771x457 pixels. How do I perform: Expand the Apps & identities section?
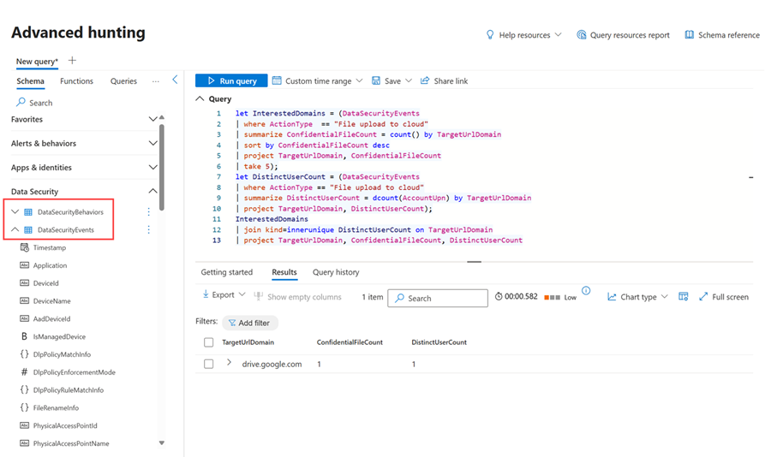tap(153, 167)
